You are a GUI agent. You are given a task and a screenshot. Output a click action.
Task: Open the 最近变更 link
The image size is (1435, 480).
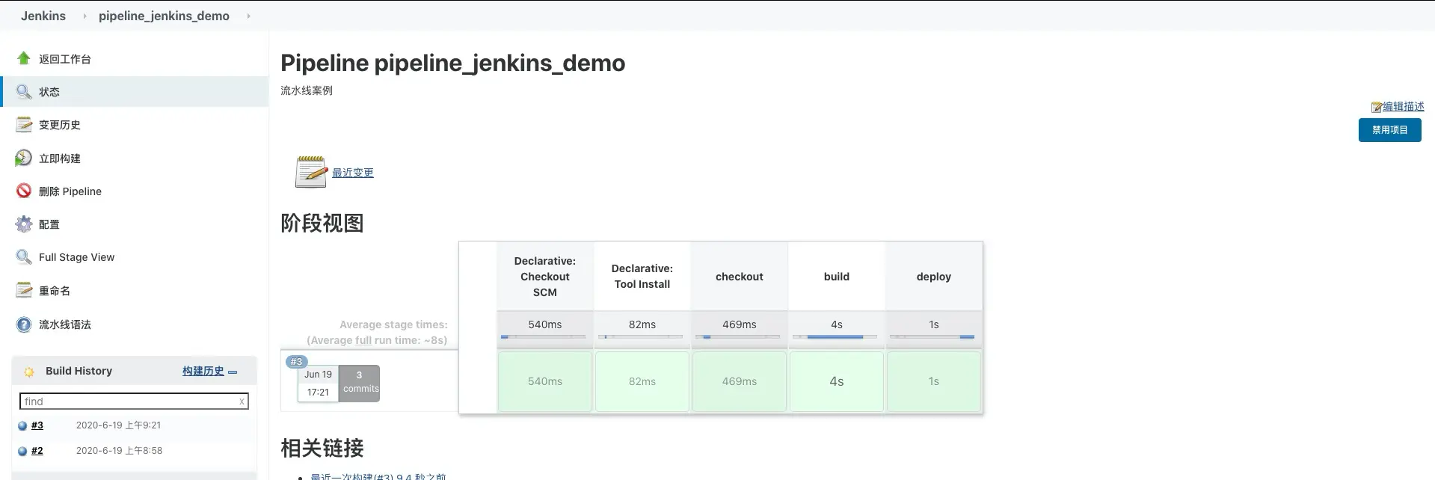(353, 173)
